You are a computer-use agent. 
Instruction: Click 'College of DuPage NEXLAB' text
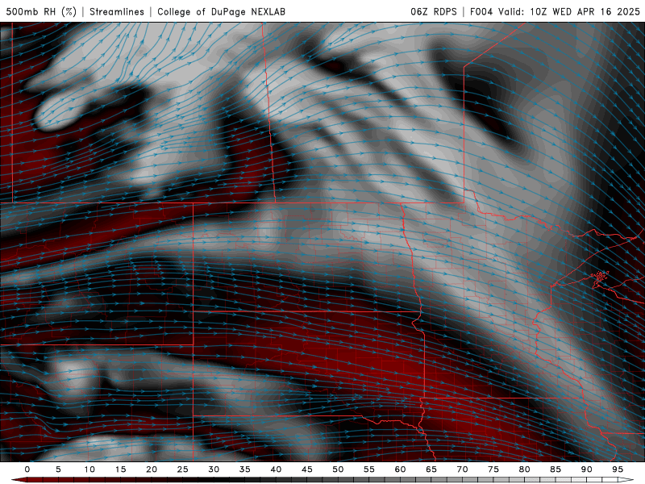[x=221, y=11]
